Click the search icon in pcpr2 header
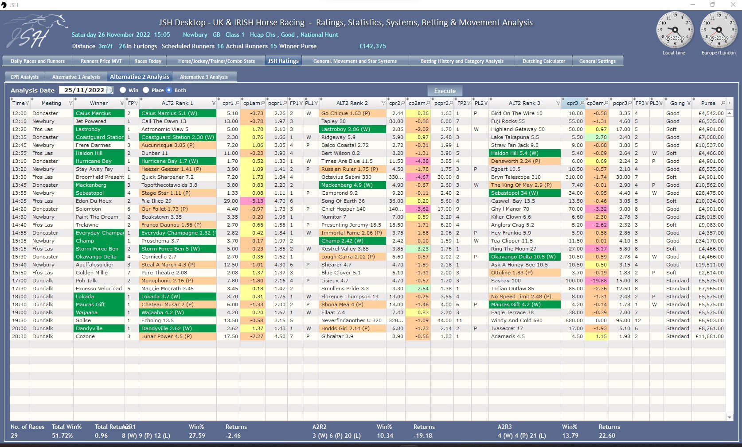This screenshot has height=447, width=742. 452,103
